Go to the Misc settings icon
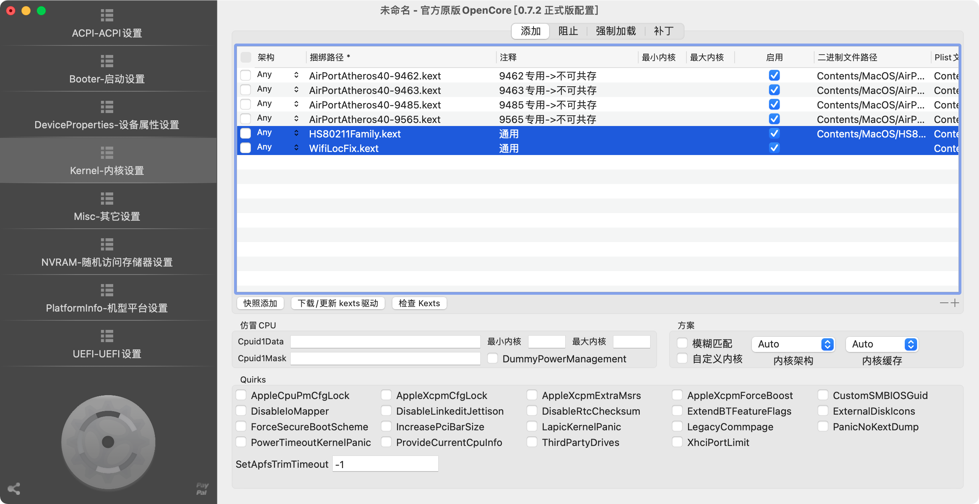The height and width of the screenshot is (504, 979). 107,199
